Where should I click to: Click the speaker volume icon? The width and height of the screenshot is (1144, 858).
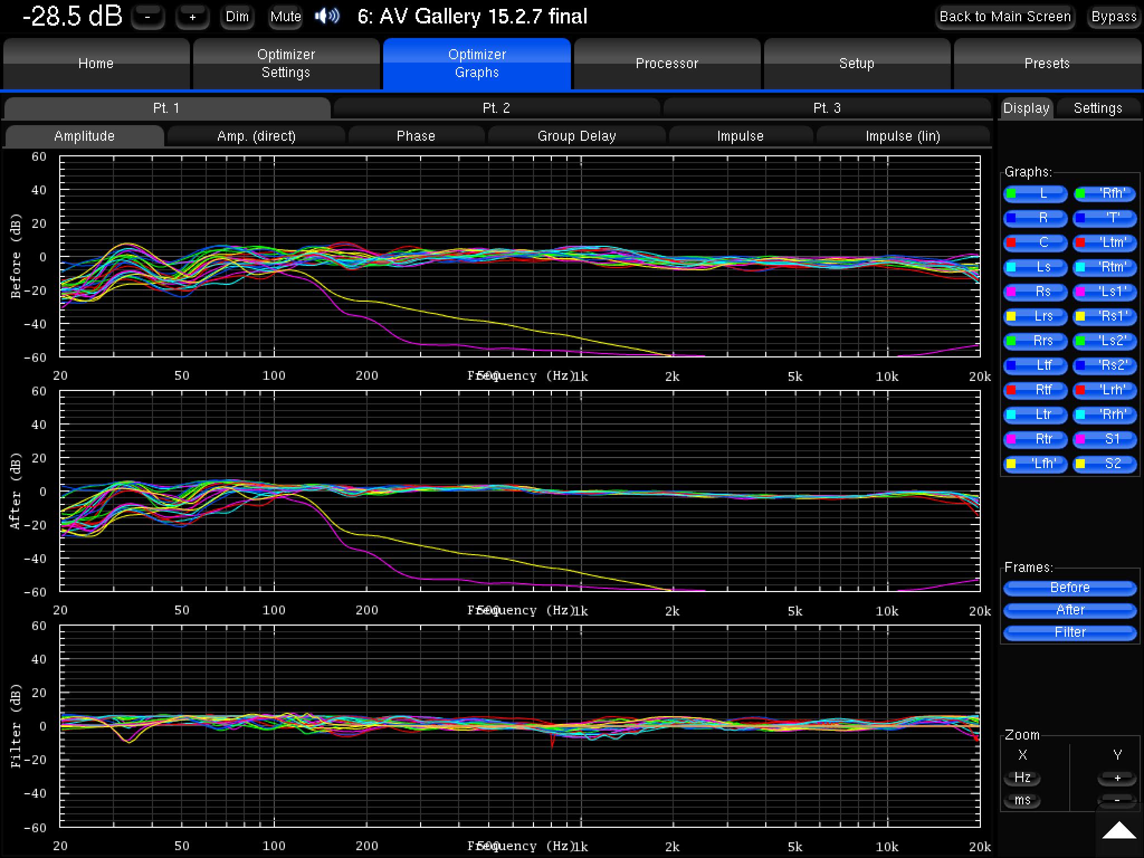point(327,16)
